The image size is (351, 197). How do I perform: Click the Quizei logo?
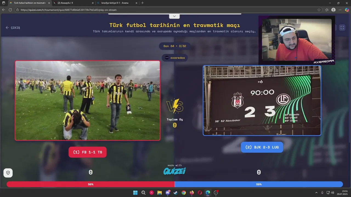pos(175,171)
